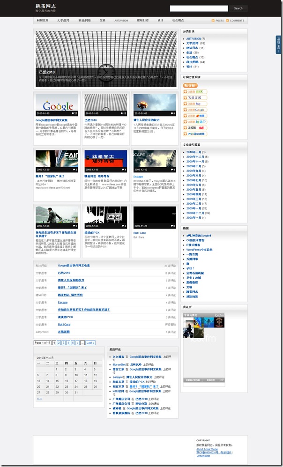The image size is (283, 467).
Task: Click the comment bubble on the 2009-11-24 post
Action: (x=173, y=226)
